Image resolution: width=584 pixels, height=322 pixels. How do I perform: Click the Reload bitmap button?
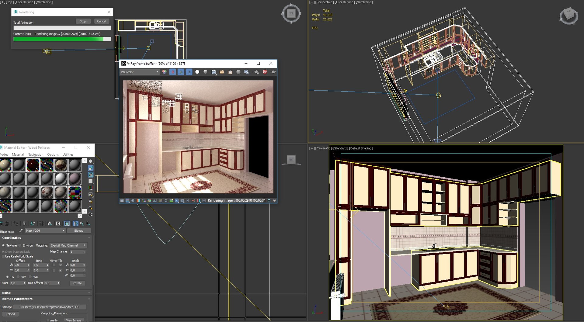tap(10, 314)
